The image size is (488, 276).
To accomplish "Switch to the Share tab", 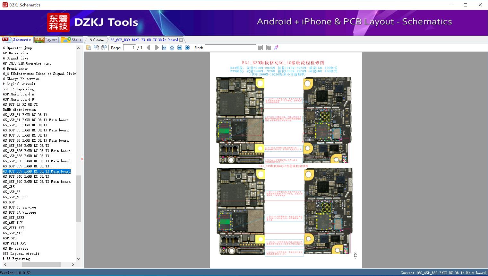I will click(71, 40).
